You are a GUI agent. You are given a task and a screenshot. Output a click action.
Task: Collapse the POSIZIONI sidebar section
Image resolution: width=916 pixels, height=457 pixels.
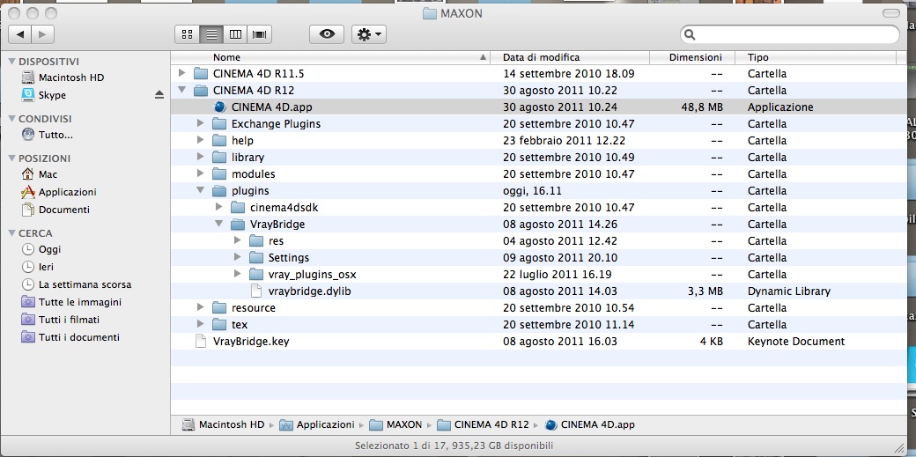[x=12, y=158]
